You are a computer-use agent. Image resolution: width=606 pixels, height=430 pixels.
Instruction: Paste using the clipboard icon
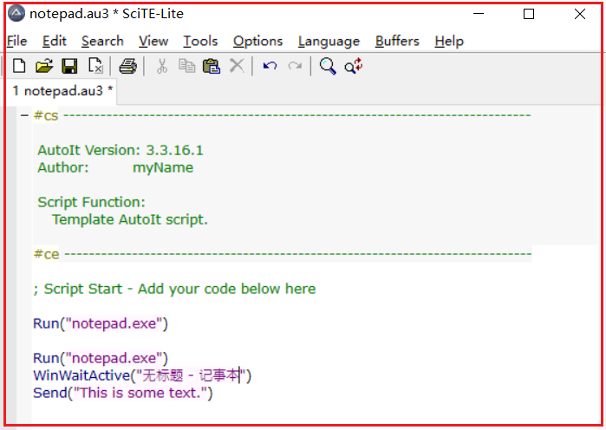(212, 66)
